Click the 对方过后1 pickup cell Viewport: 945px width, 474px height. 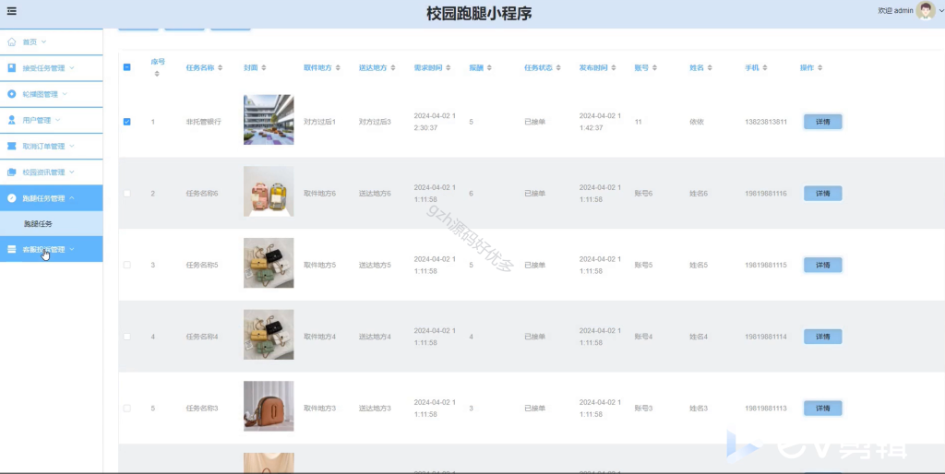click(x=319, y=122)
